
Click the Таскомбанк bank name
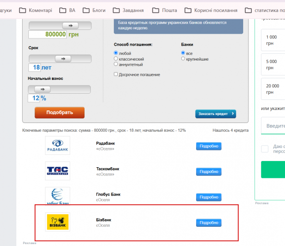point(108,169)
